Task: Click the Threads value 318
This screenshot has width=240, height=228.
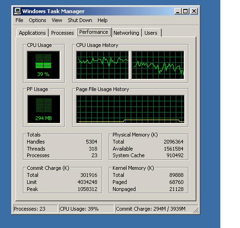Action: click(93, 149)
